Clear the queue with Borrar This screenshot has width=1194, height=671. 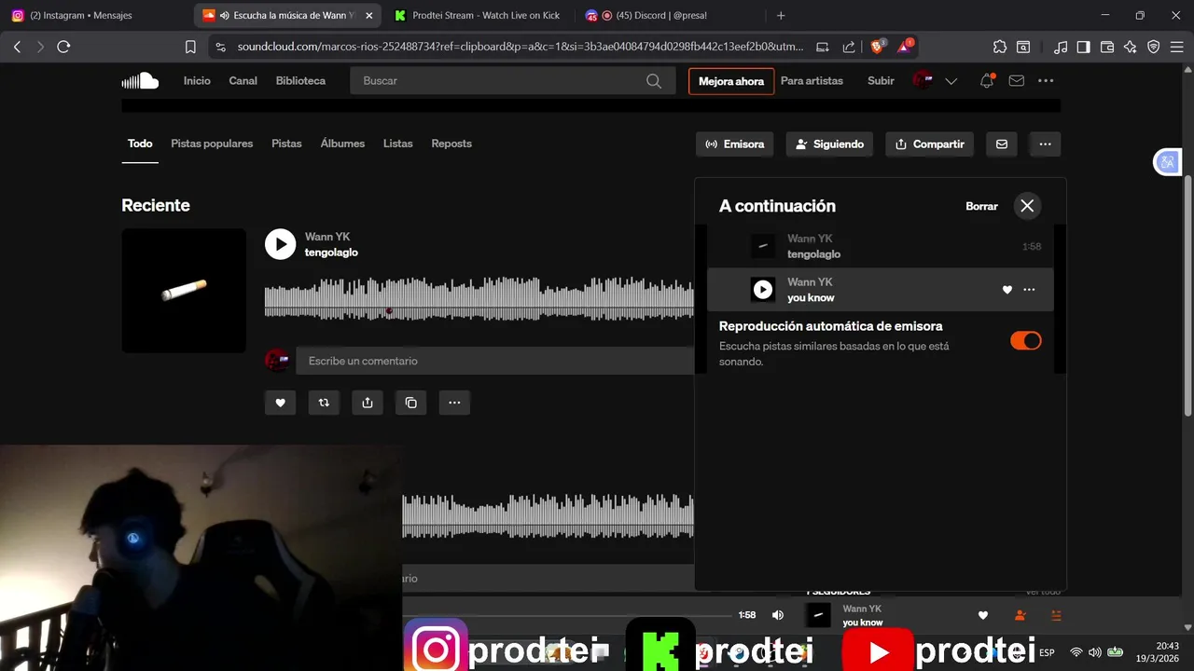pyautogui.click(x=981, y=206)
